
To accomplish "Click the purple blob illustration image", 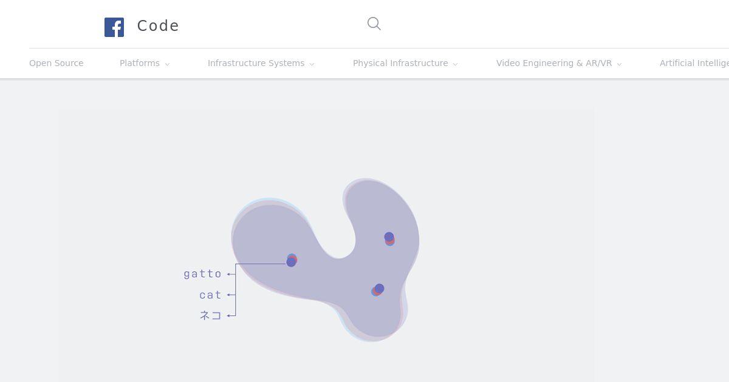I will click(325, 260).
